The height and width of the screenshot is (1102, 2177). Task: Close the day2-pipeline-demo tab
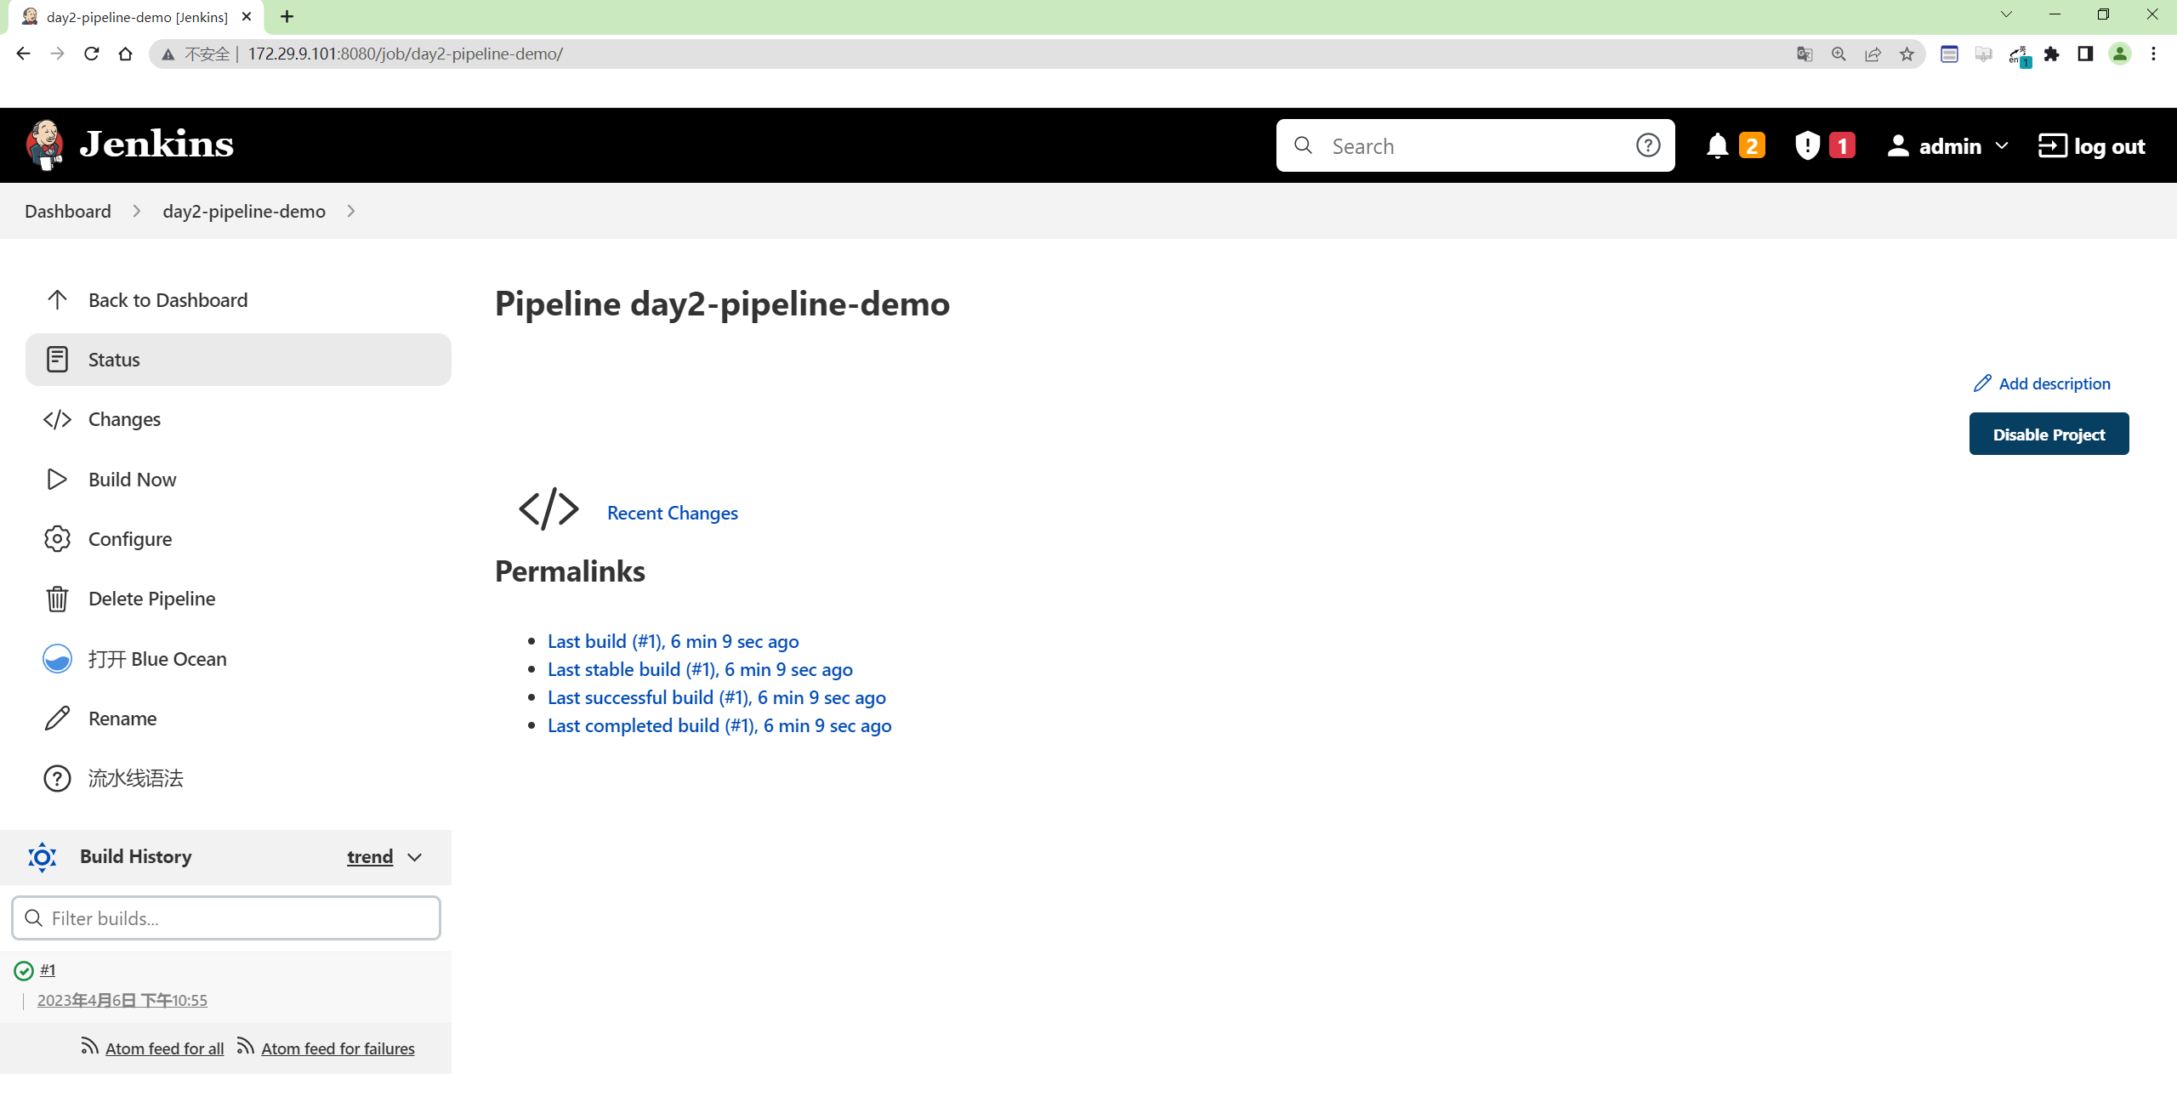click(x=247, y=16)
